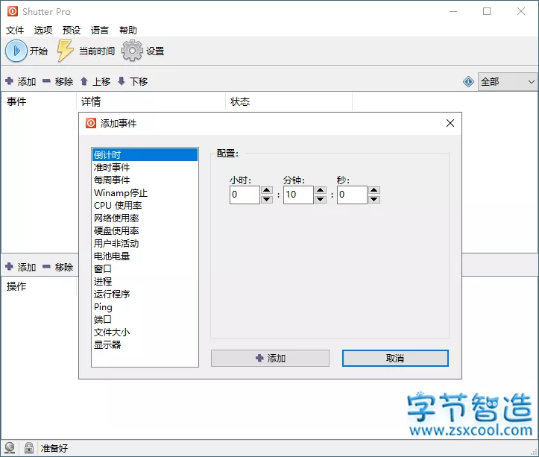This screenshot has width=539, height=457.
Task: Decrease 秒 with down arrow
Action: tap(374, 200)
